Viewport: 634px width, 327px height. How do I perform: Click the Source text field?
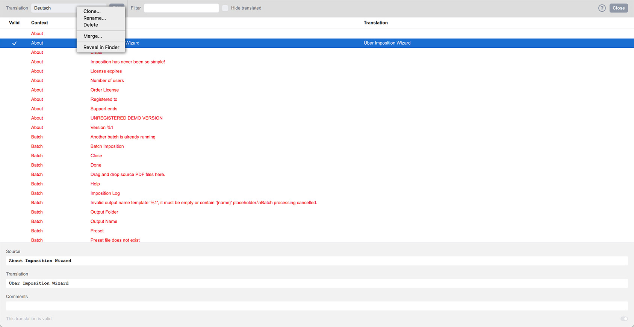(317, 261)
